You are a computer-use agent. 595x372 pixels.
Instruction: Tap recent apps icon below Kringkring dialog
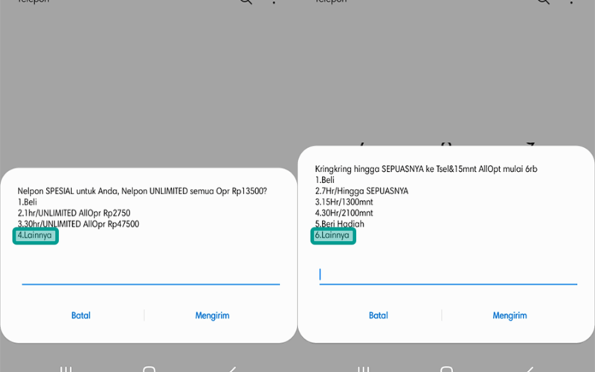click(x=363, y=369)
